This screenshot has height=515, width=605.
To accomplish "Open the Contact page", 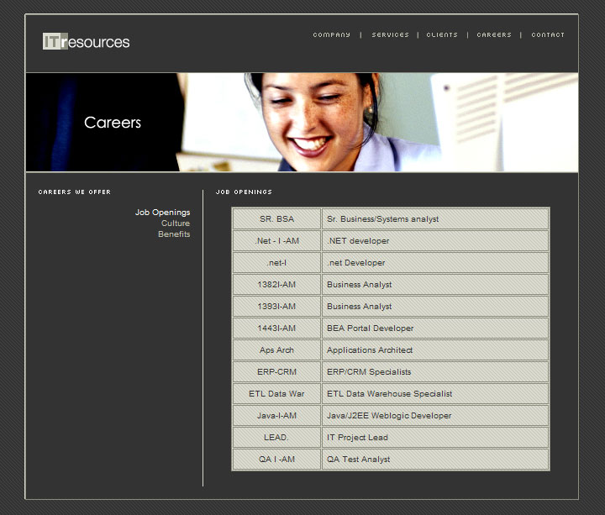I will [548, 35].
